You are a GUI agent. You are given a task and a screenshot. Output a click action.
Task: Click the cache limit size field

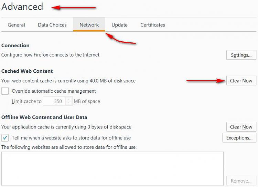pos(54,101)
